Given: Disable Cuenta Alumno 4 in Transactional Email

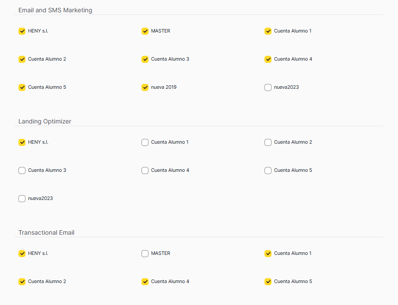Looking at the screenshot, I should coord(145,282).
